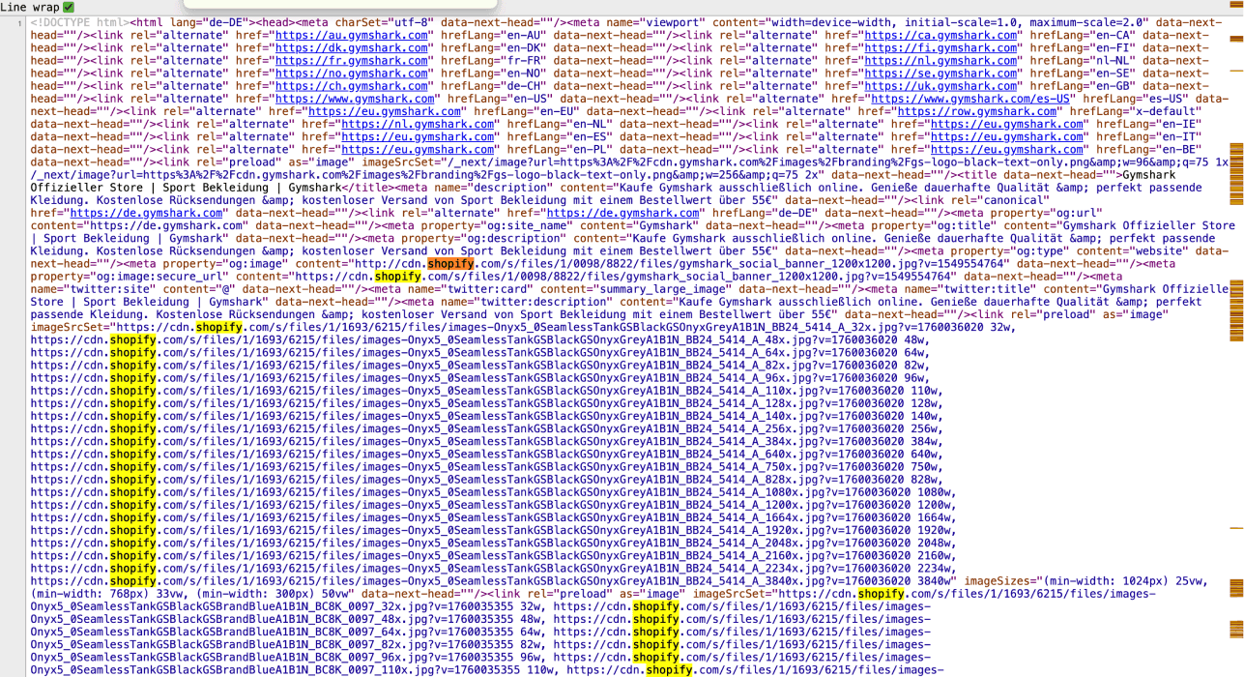This screenshot has height=677, width=1244.
Task: Open a cdn.shopify.com Onyx5 image link
Action: 290,338
